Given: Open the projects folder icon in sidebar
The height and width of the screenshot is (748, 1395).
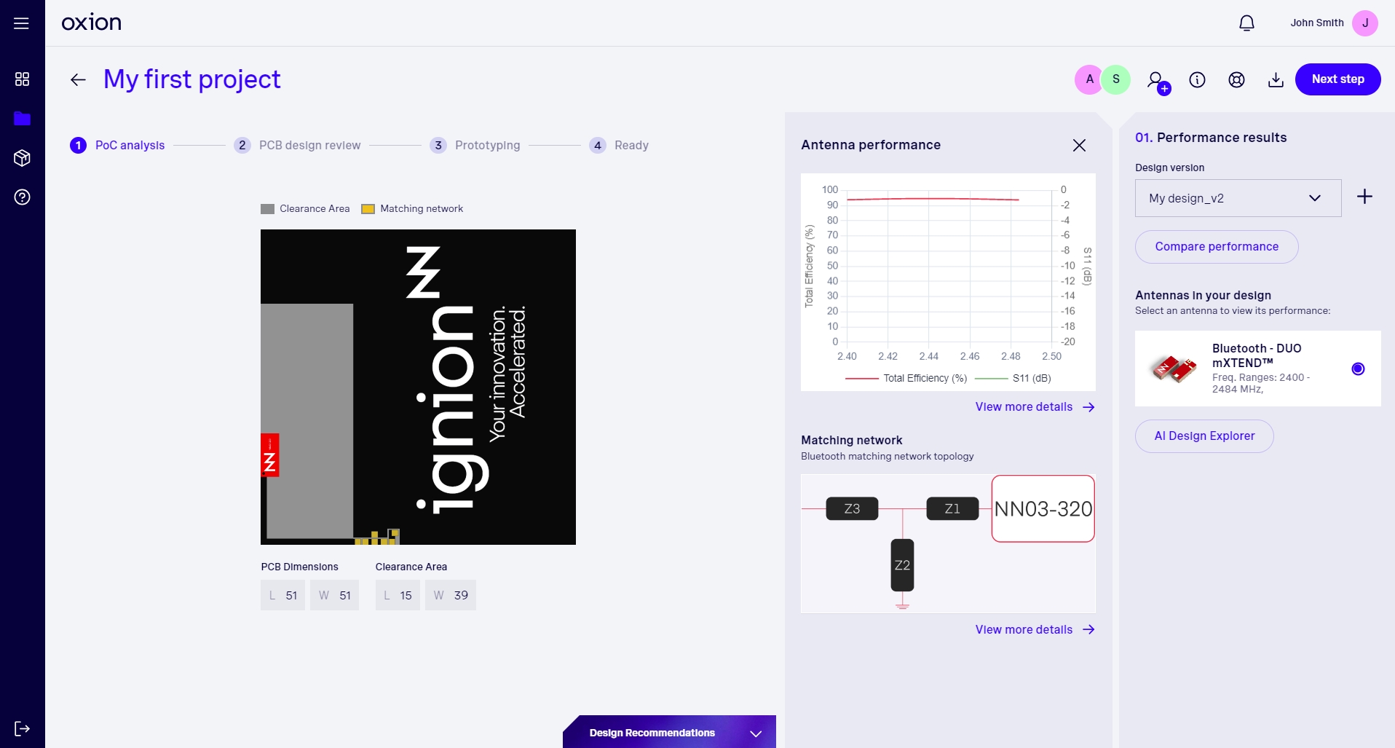Looking at the screenshot, I should pyautogui.click(x=22, y=119).
